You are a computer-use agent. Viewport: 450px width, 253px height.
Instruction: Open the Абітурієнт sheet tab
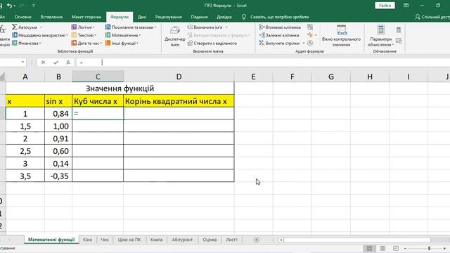point(182,240)
